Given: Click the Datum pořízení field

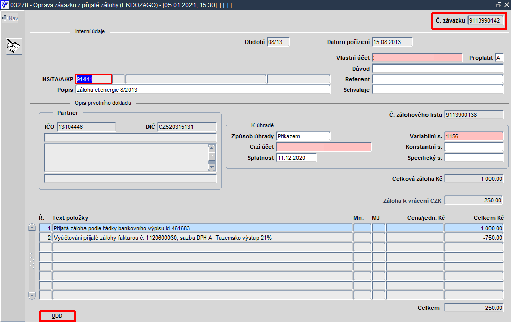Looking at the screenshot, I should point(392,42).
